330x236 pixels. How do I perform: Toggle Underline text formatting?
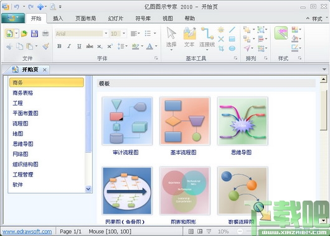(79, 46)
